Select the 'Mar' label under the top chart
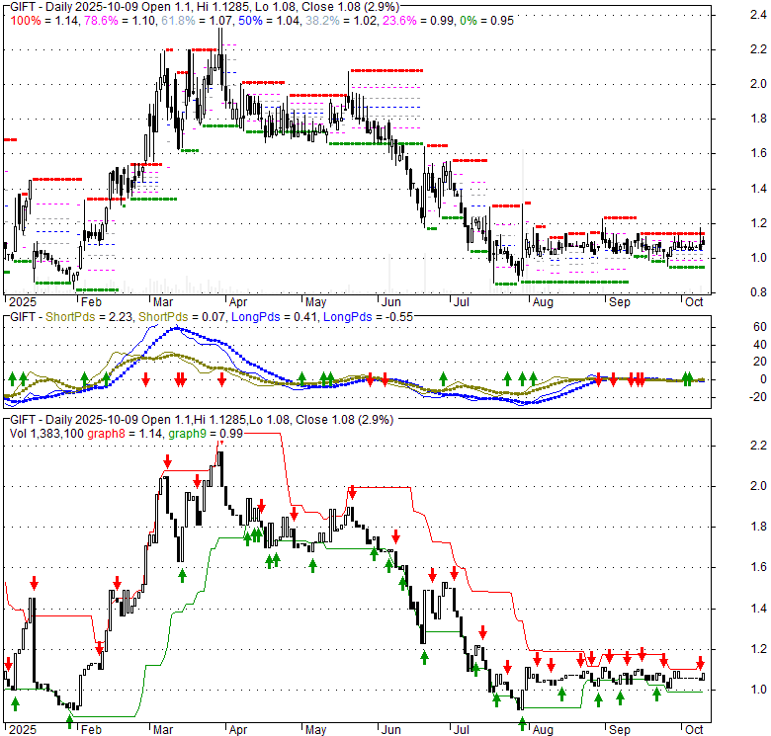Viewport: 771px width, 736px height. (x=163, y=302)
